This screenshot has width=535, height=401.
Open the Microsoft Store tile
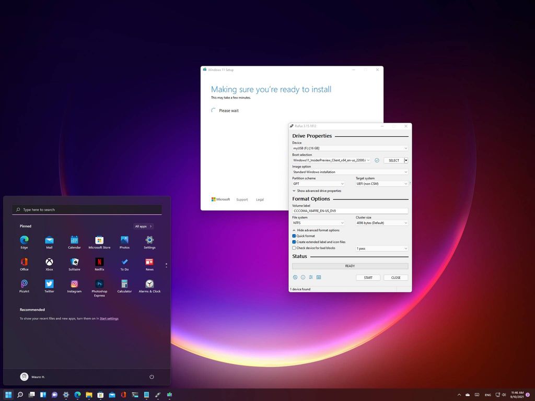click(99, 241)
